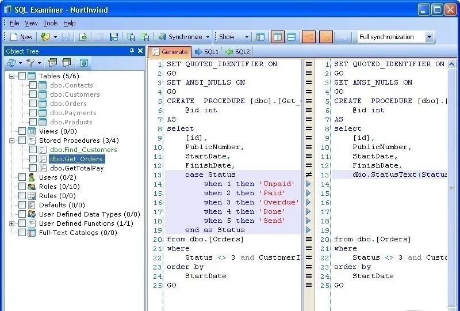
Task: Open the View menu
Action: [31, 23]
